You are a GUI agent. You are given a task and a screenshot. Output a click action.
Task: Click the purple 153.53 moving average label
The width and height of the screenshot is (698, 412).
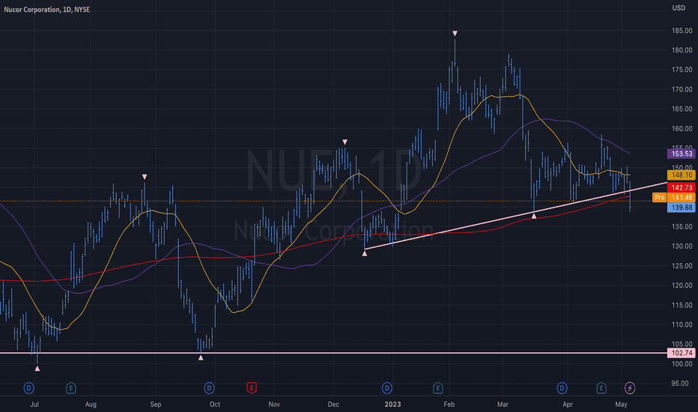coord(681,154)
